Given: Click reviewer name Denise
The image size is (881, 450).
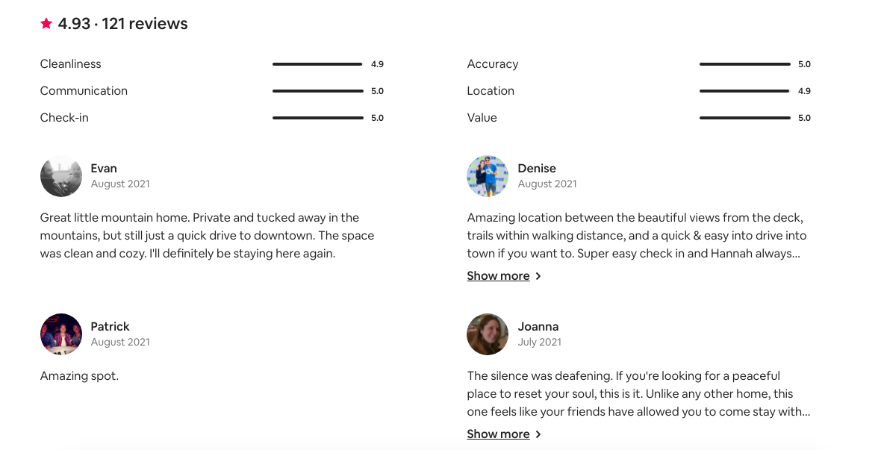Looking at the screenshot, I should coord(537,169).
